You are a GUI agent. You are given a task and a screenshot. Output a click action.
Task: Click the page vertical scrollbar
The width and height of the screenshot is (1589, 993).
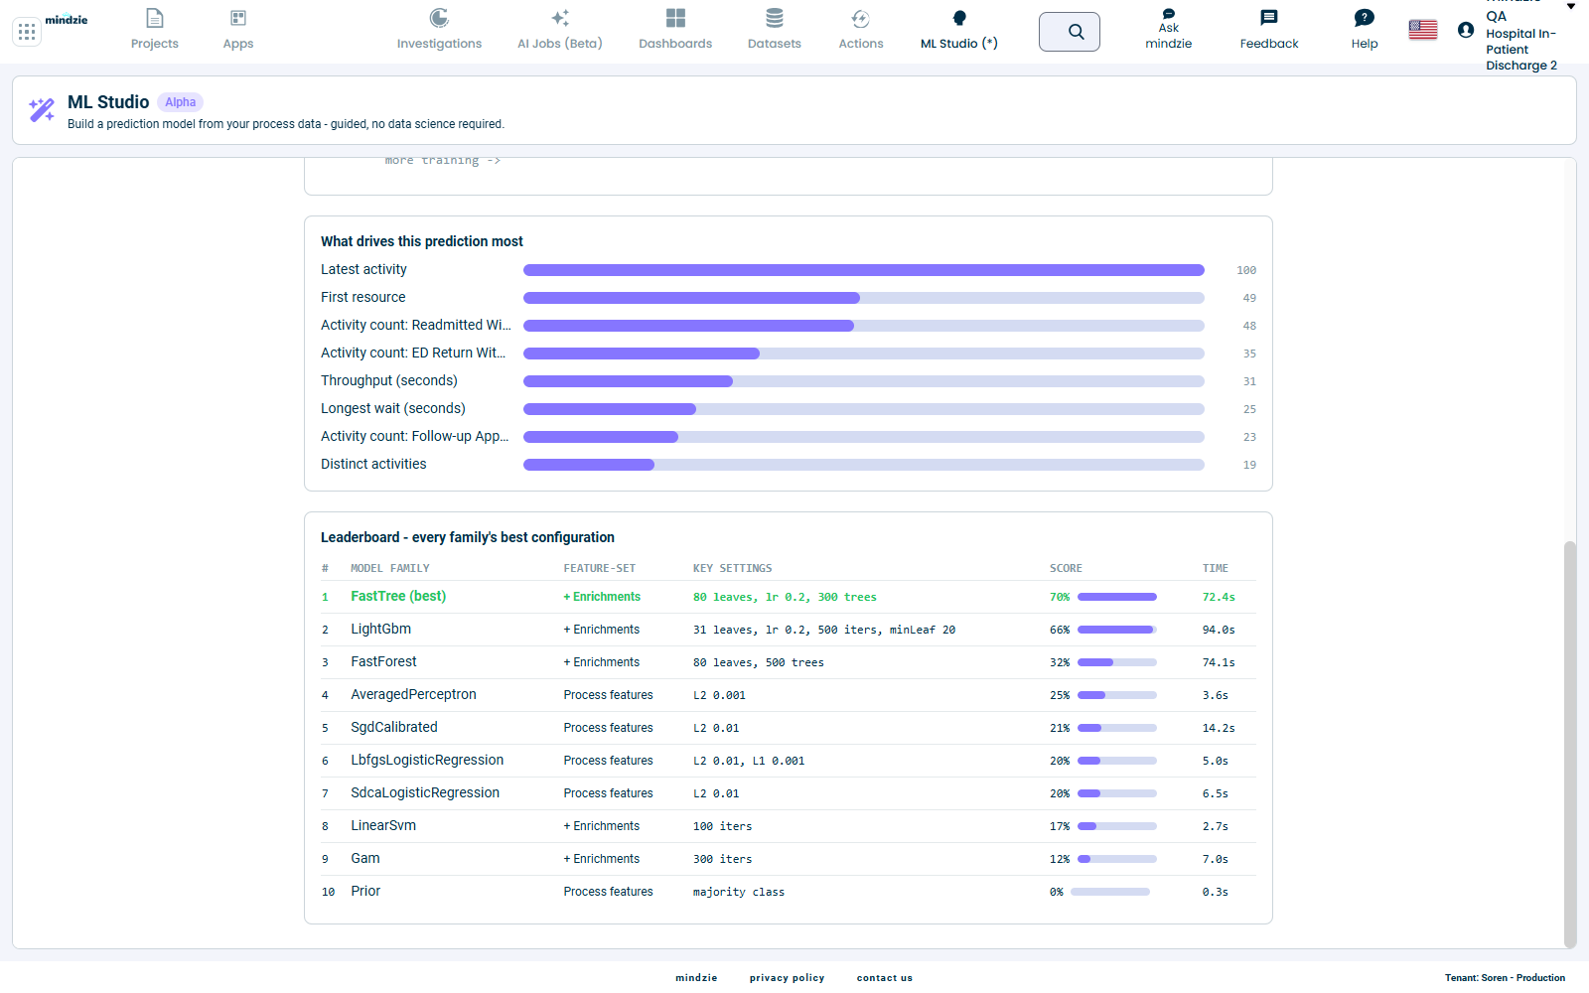tap(1570, 745)
